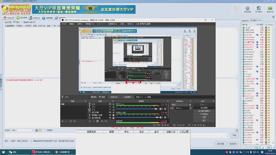Open 使用帮助 tab in platform window

(48, 18)
